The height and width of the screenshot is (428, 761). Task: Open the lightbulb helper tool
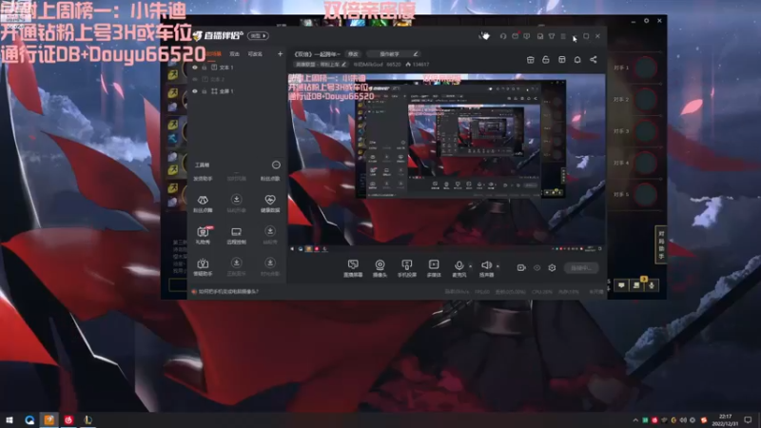click(x=203, y=266)
